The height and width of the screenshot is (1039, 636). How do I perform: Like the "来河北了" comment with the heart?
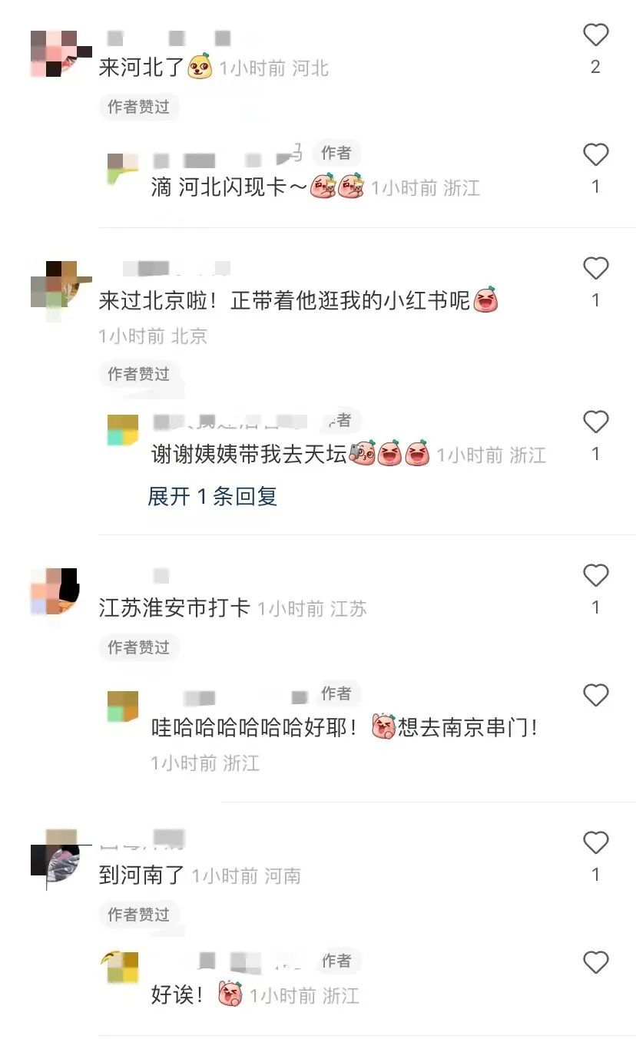[x=596, y=35]
